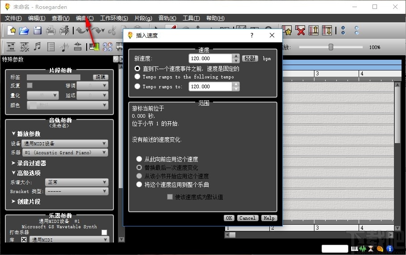
Task: Open notation editor music note icon
Action: pyautogui.click(x=38, y=47)
